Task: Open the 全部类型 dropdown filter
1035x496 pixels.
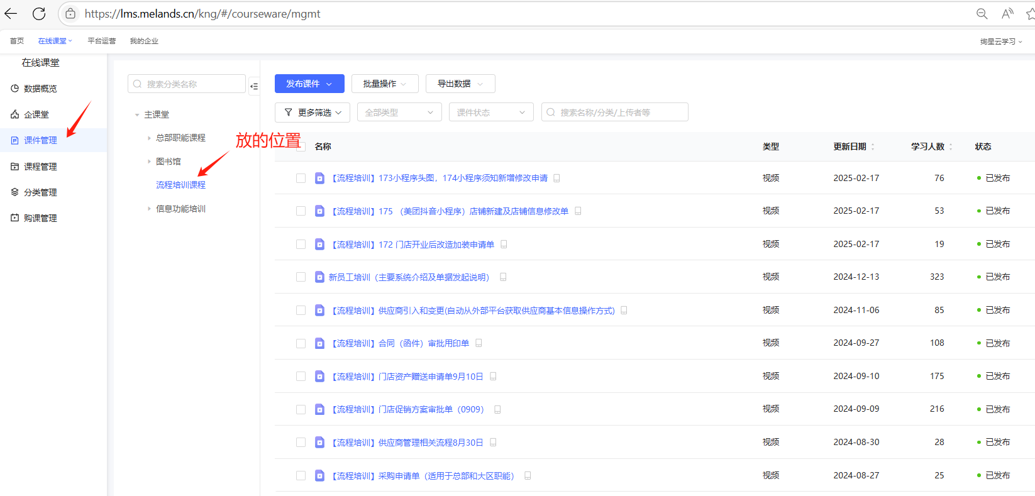Action: tap(399, 113)
